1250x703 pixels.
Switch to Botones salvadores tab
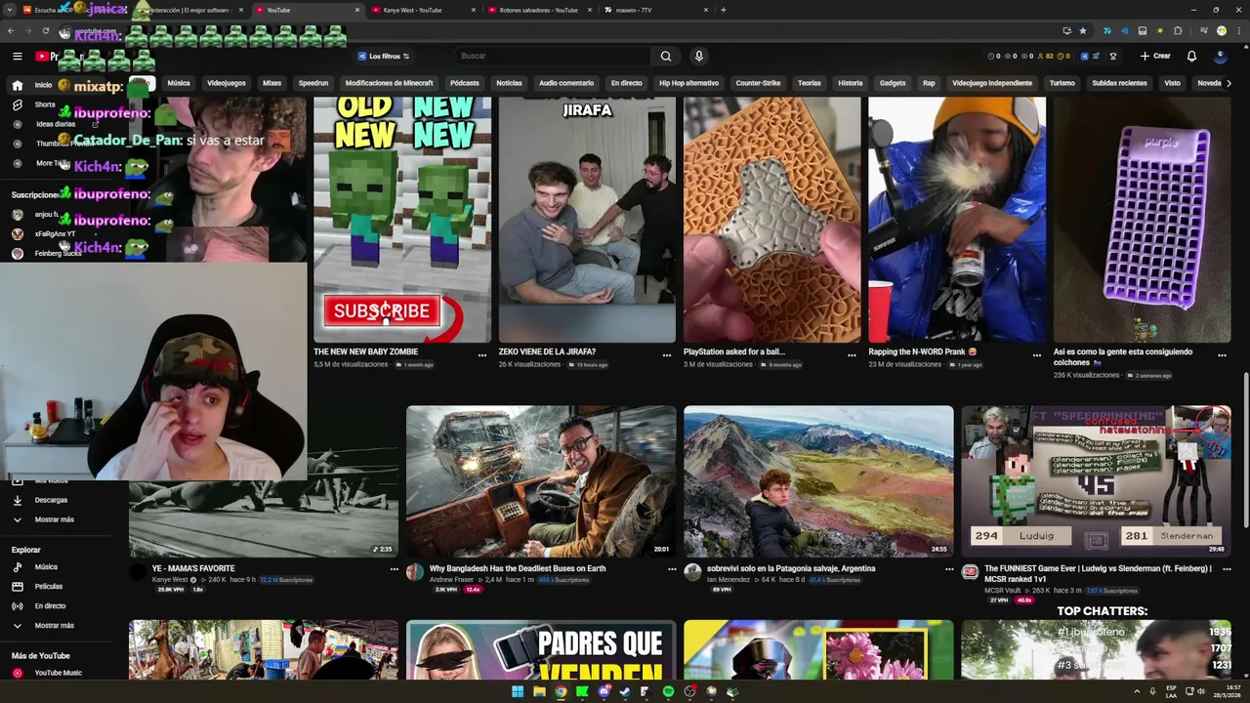click(537, 10)
